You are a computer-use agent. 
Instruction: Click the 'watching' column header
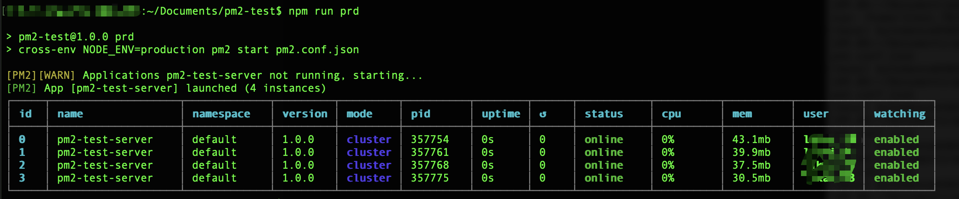click(900, 114)
